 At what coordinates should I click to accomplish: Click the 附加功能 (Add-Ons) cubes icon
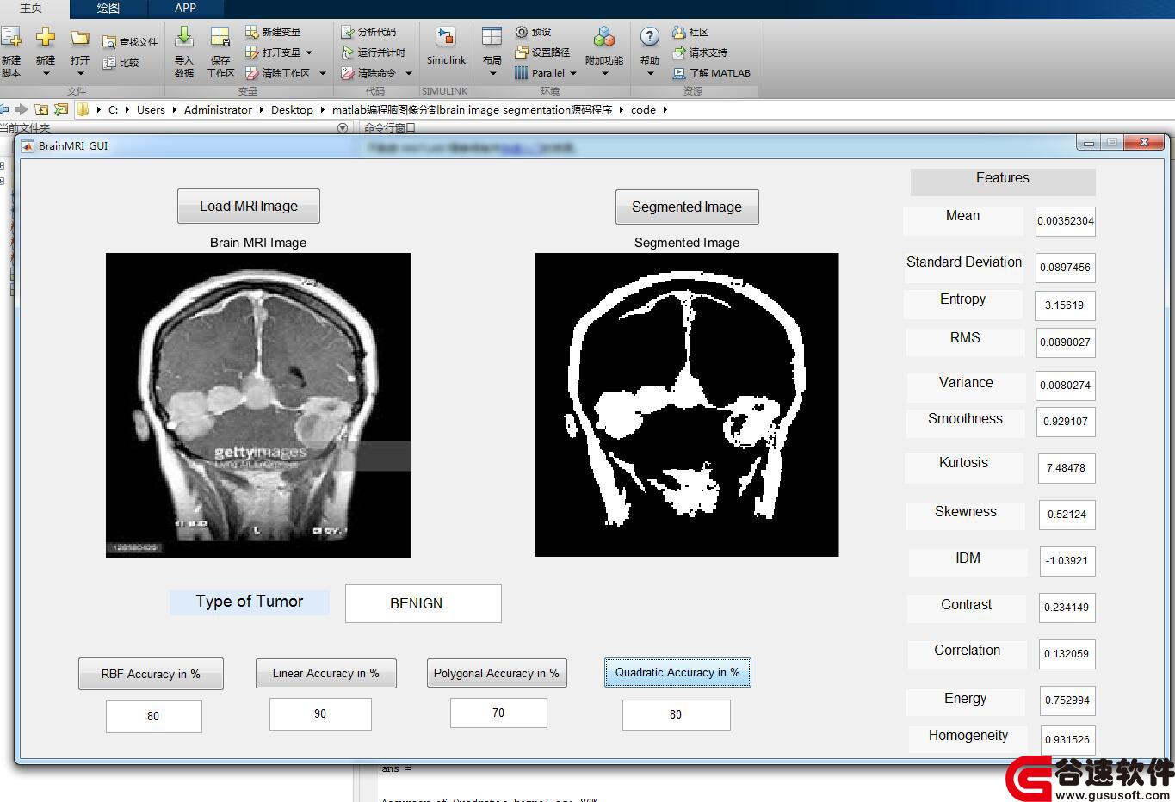pos(604,37)
